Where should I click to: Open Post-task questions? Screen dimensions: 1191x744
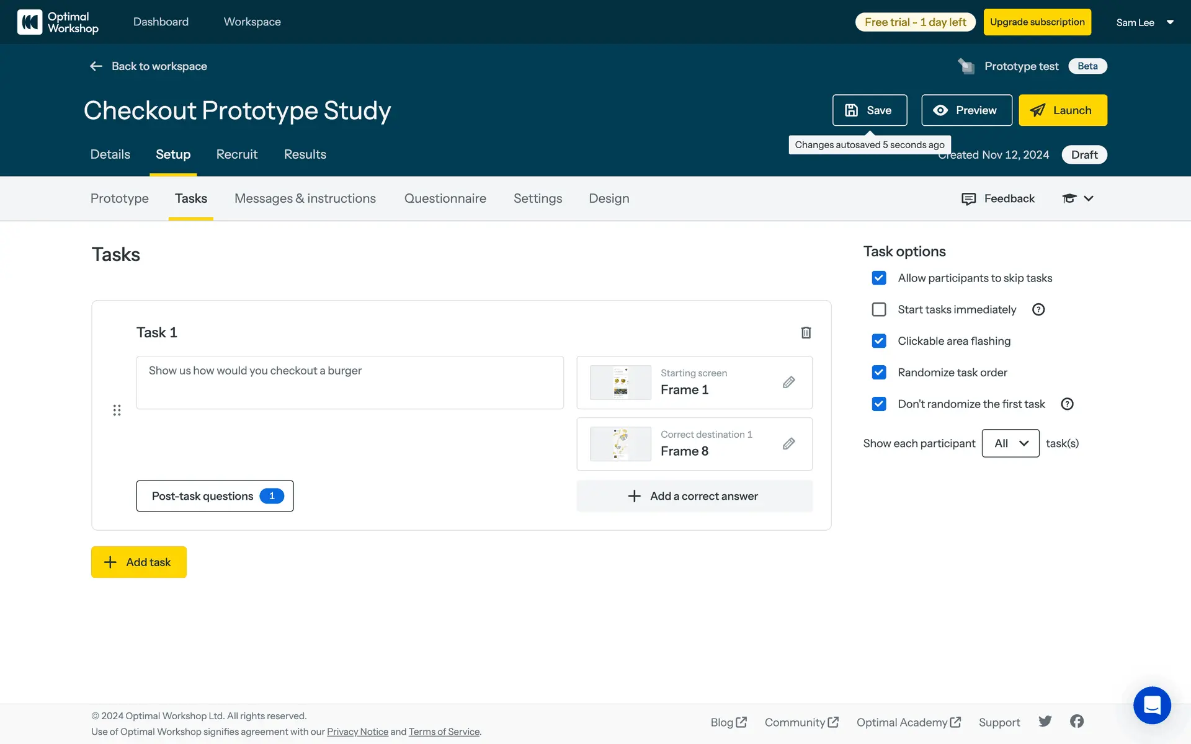coord(215,496)
